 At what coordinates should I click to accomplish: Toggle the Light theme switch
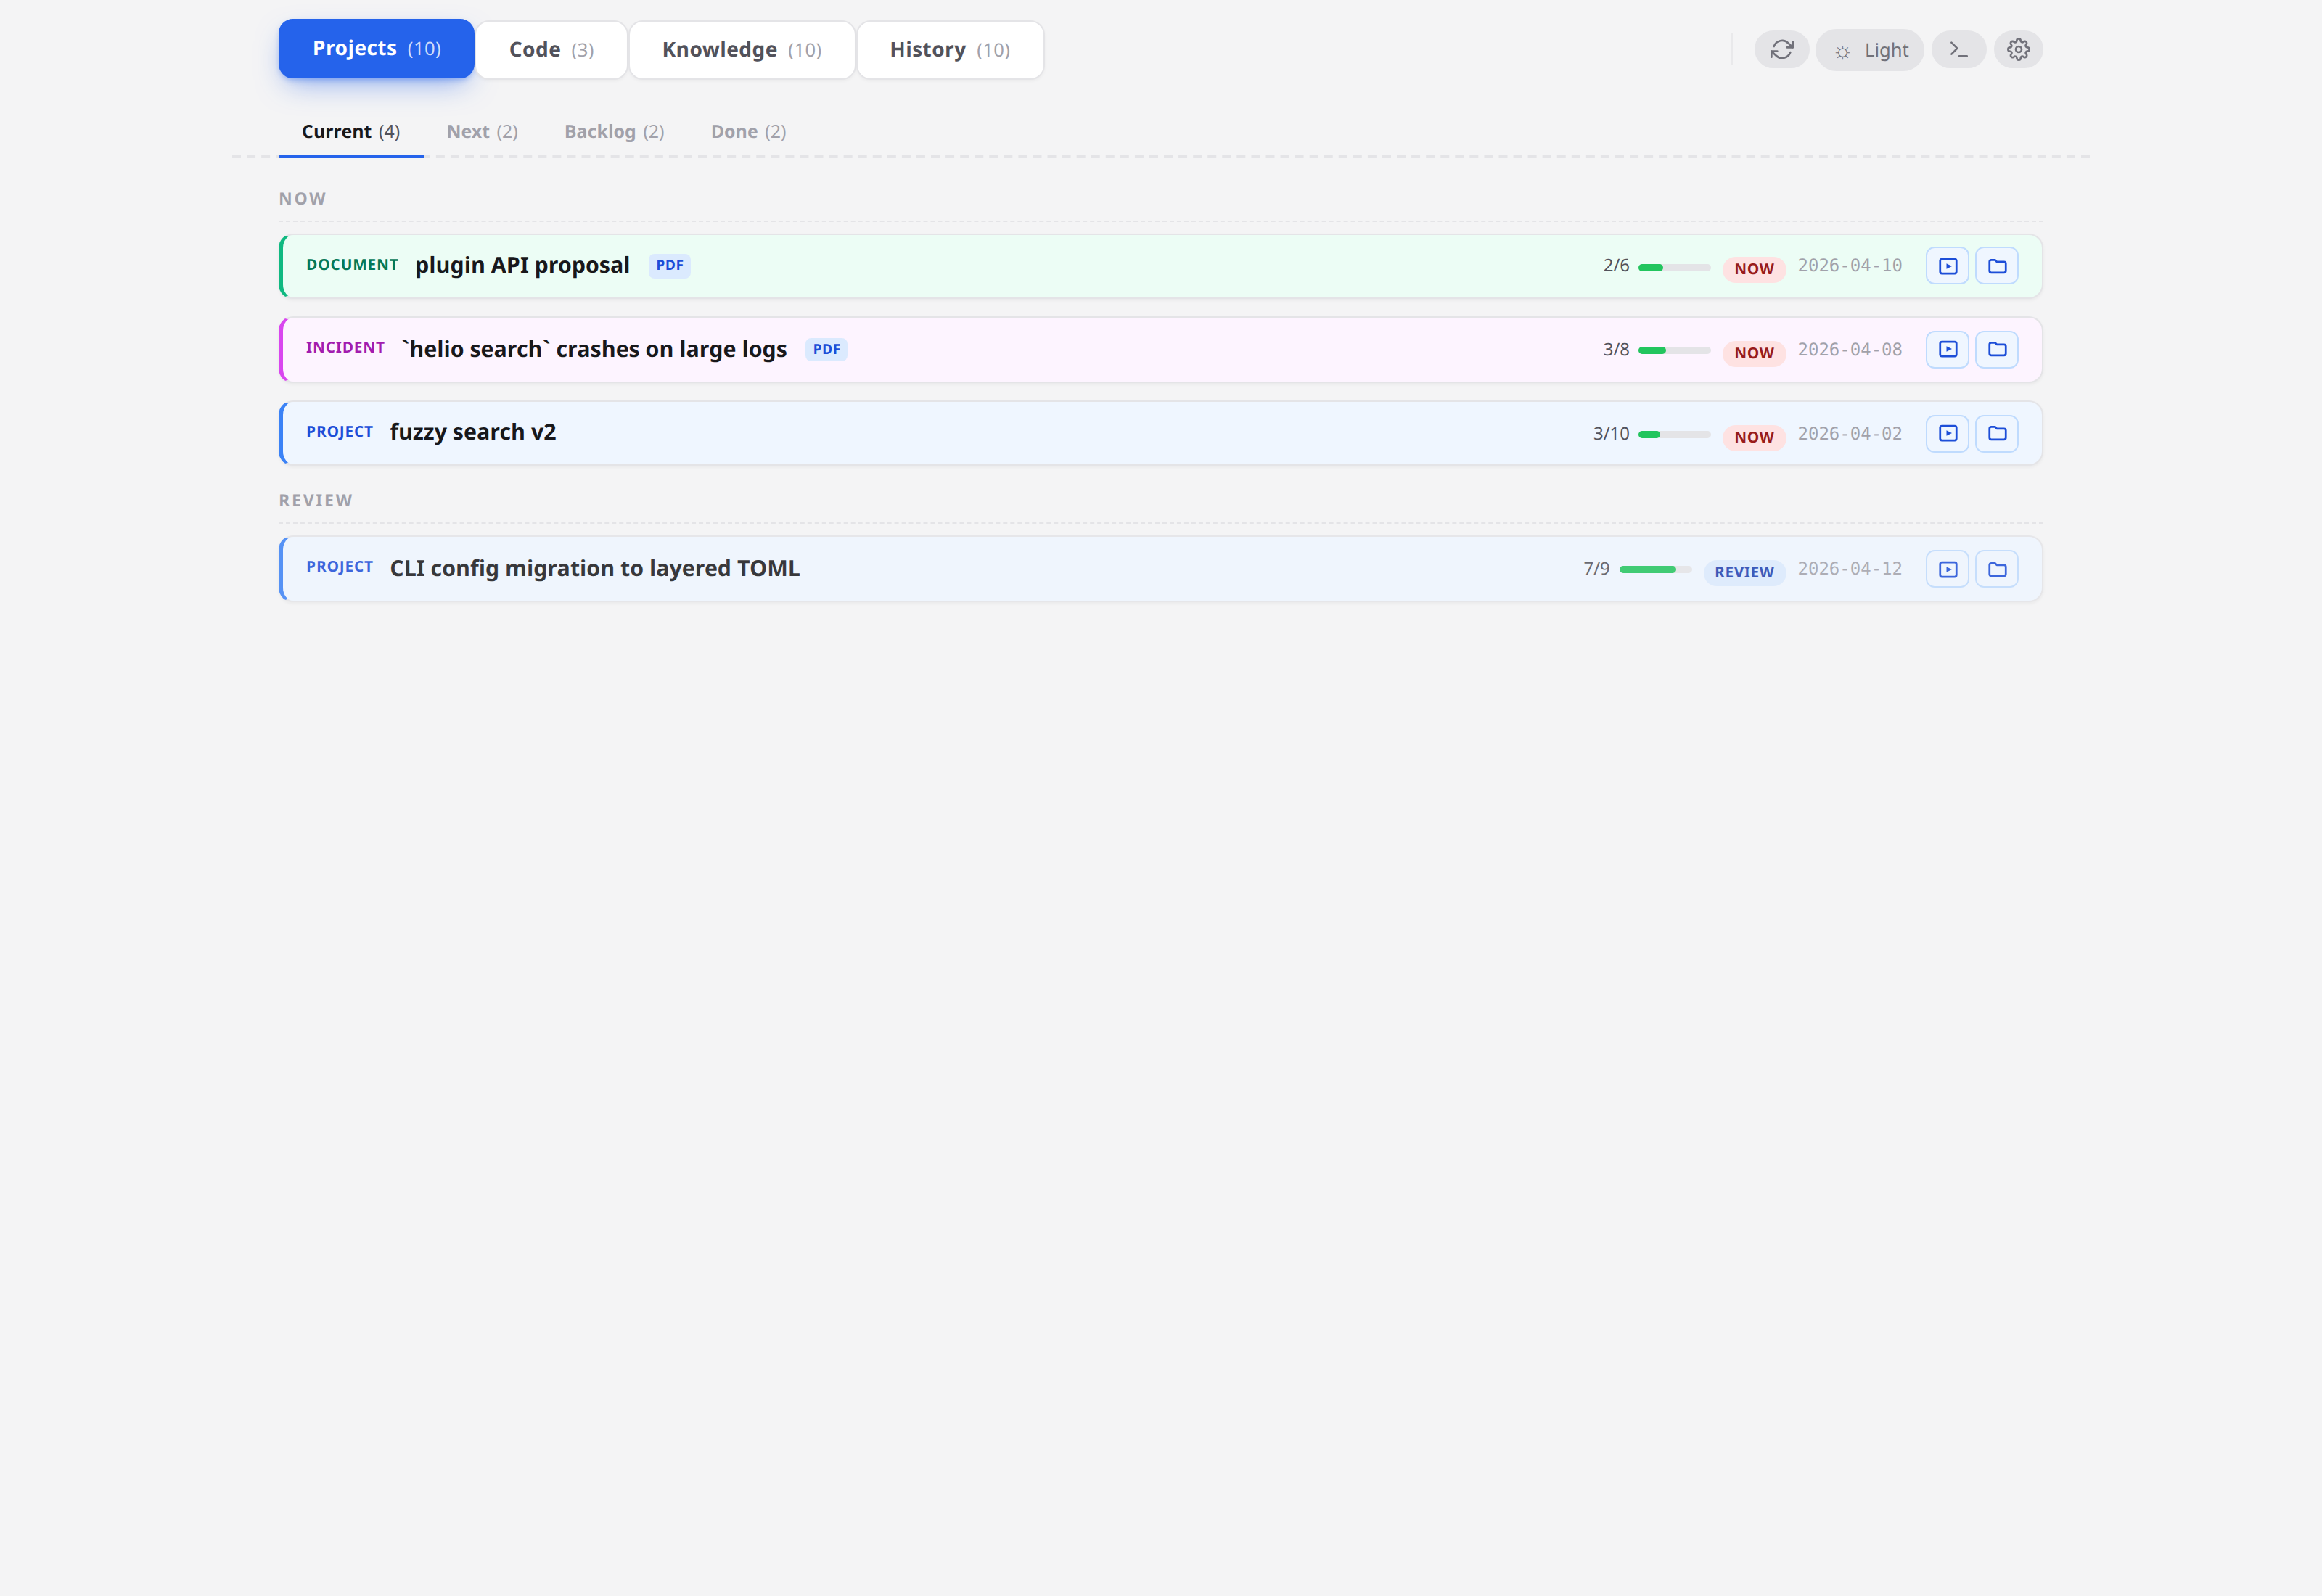[1869, 49]
